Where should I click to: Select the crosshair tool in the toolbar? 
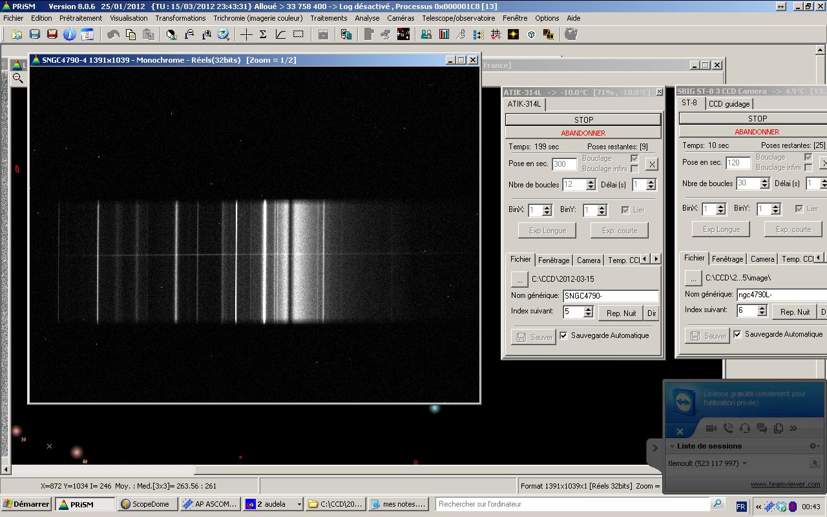246,34
